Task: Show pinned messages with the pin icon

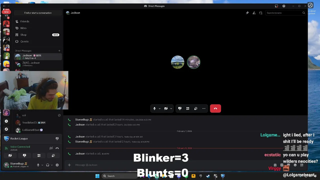Action: [247, 13]
